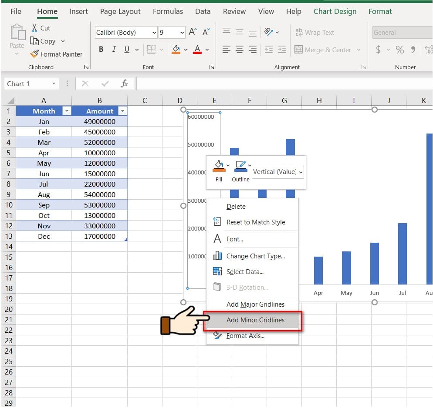
Task: Click Change Chart Type... menu entry
Action: (x=255, y=256)
